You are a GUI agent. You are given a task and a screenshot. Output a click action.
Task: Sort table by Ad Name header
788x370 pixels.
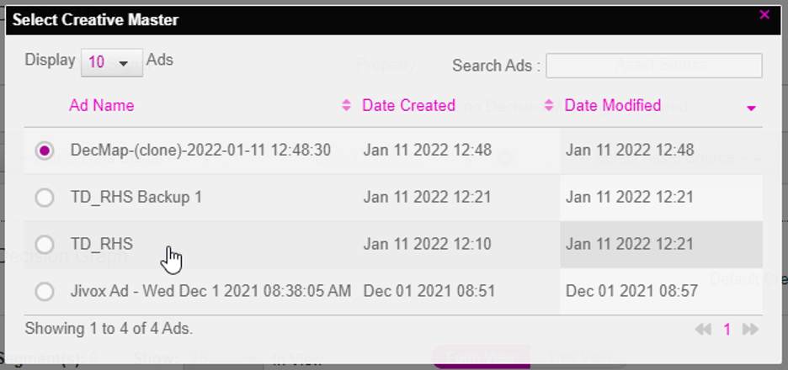102,105
